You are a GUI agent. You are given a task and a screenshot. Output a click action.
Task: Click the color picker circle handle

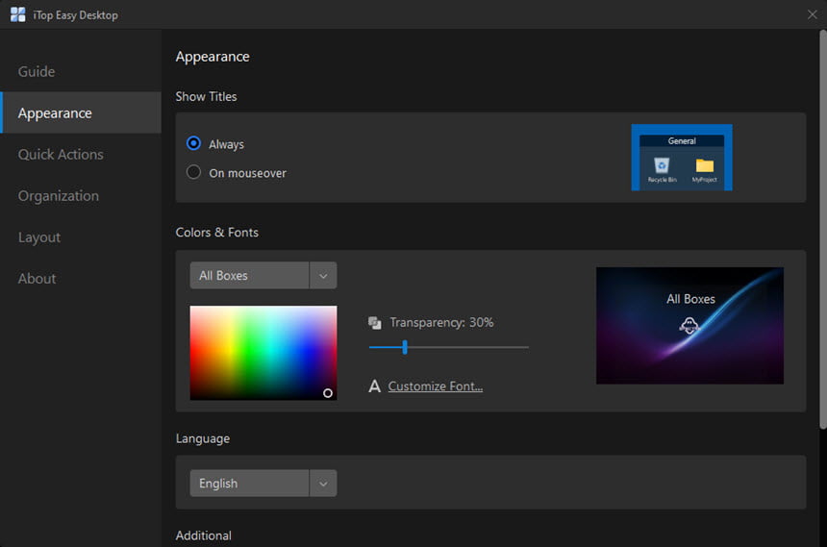(328, 393)
